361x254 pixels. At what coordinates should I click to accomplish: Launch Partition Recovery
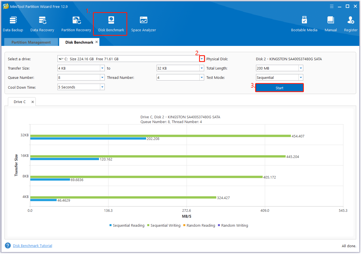coord(76,24)
